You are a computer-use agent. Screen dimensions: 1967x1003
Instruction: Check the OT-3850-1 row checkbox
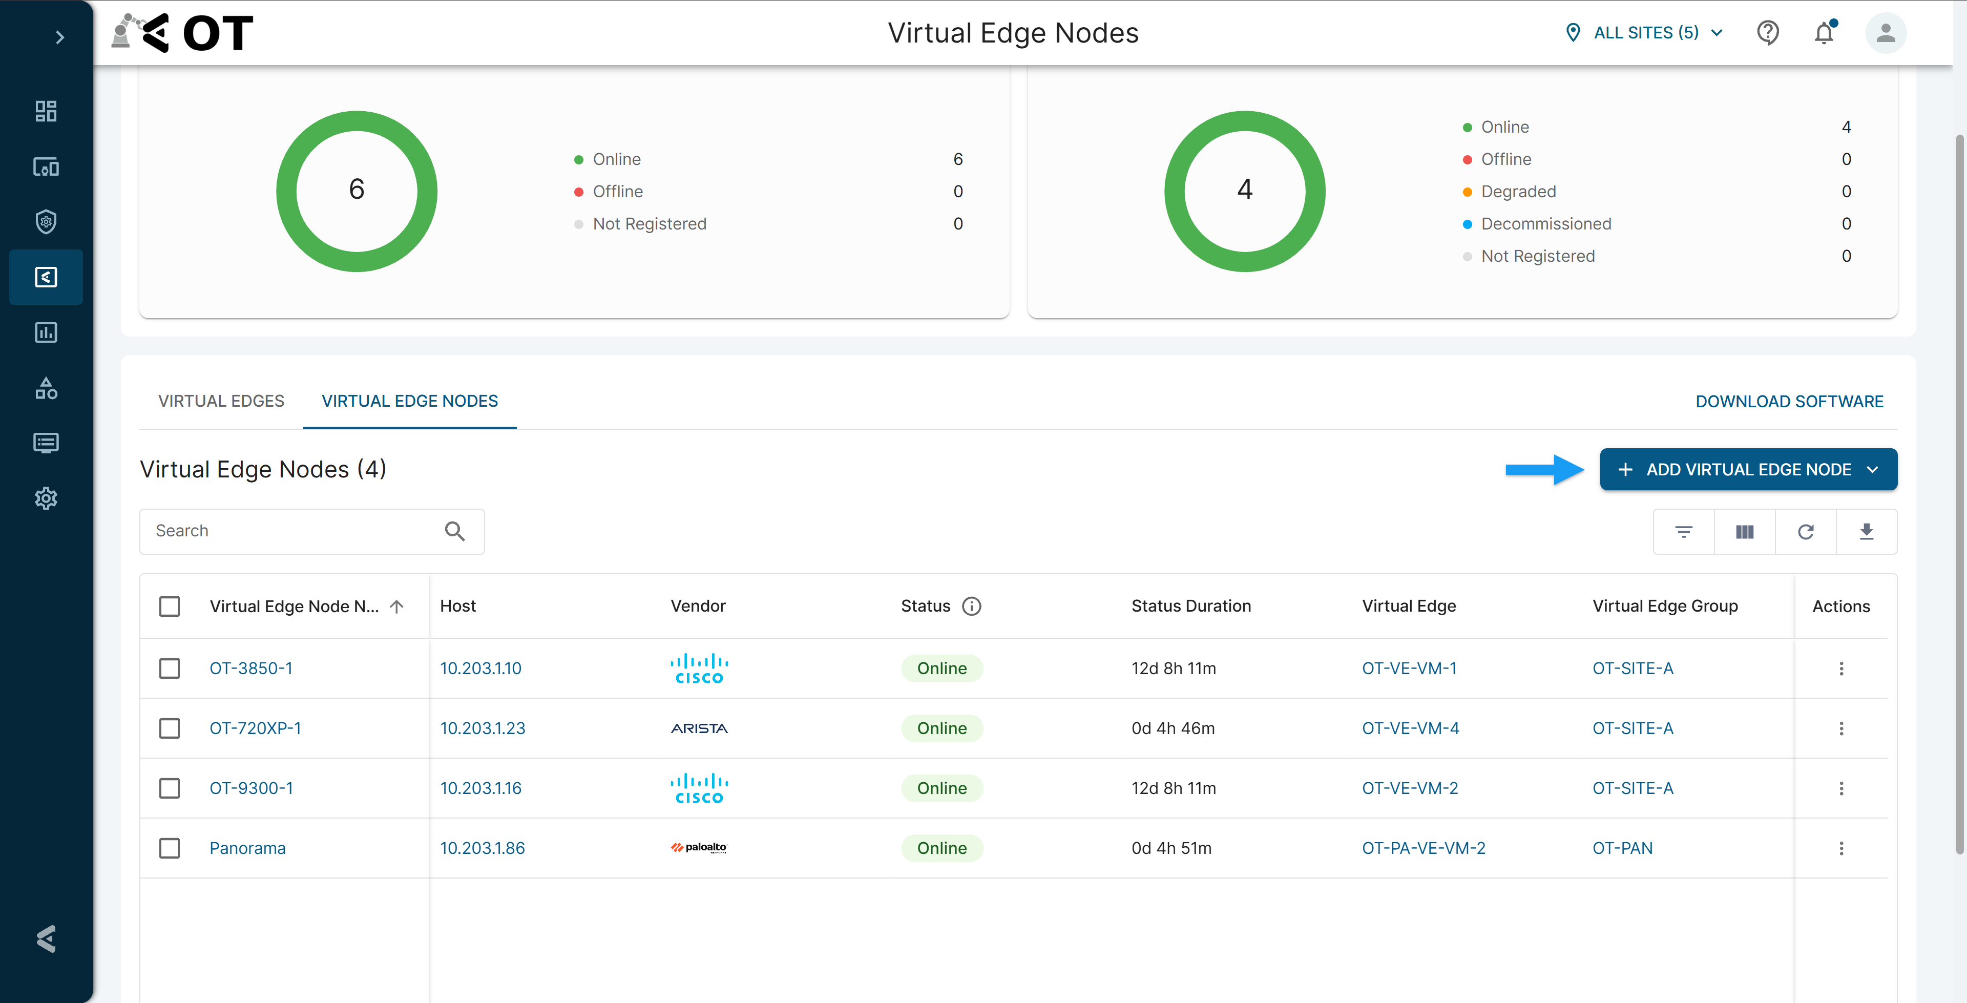170,668
